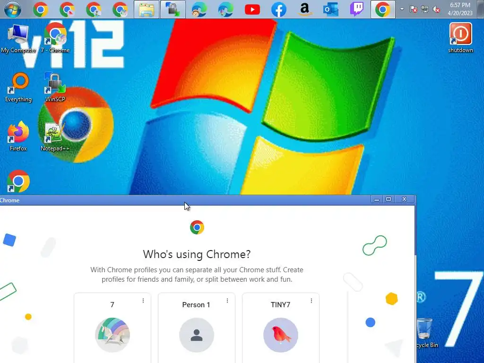This screenshot has width=484, height=363.
Task: Click the muted volume tray icon
Action: click(x=436, y=9)
